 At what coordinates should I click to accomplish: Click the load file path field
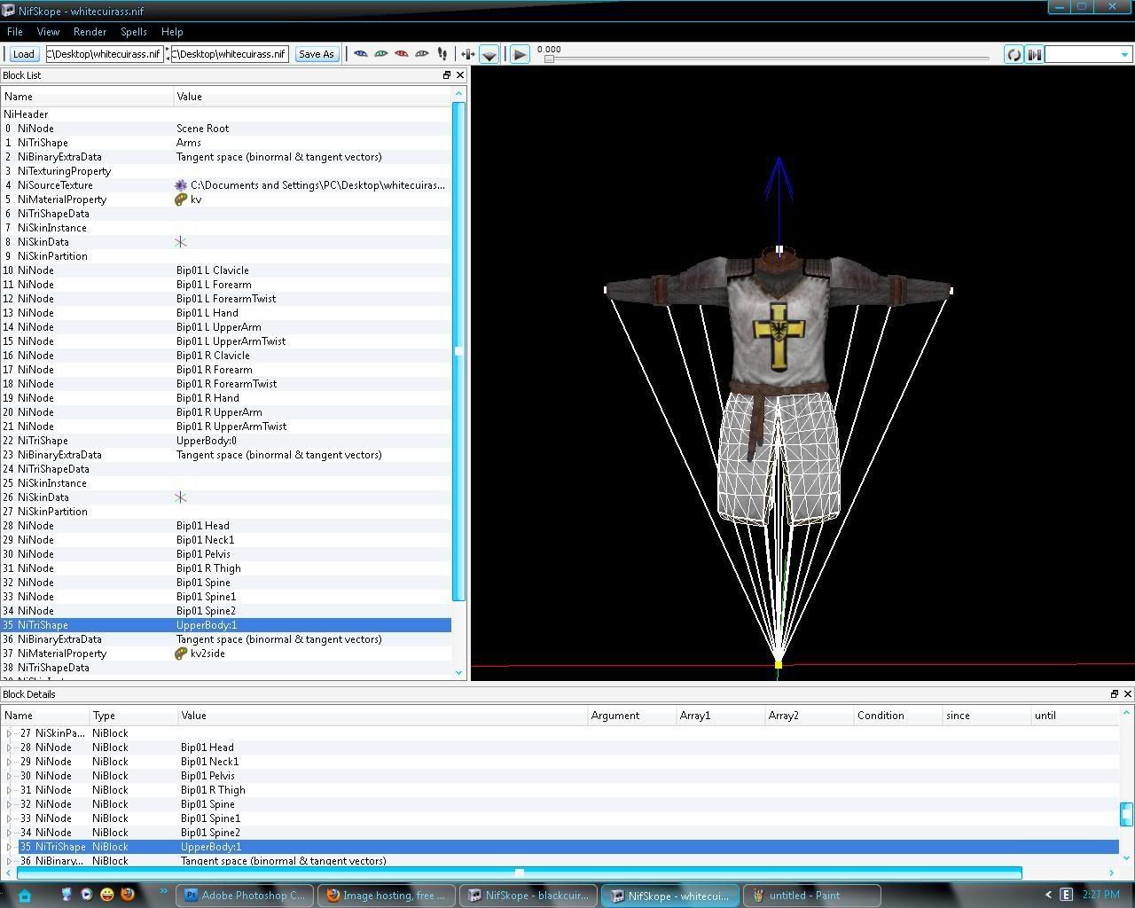click(x=105, y=54)
